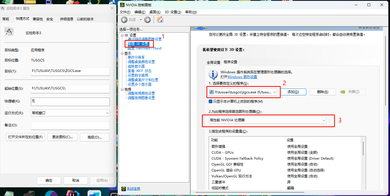Click 确定 in properties window
This screenshot has height=196, width=390.
(x=49, y=180)
